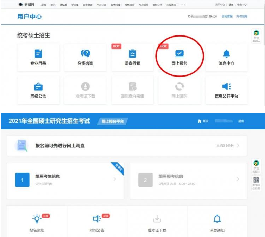Open 推免服务 nav item
The width and height of the screenshot is (265, 237).
click(x=129, y=5)
